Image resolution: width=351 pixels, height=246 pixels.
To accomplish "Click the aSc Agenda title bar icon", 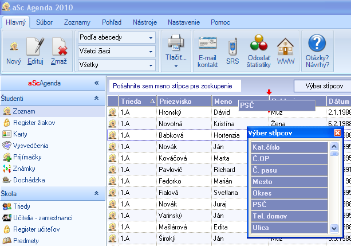I will (6, 7).
